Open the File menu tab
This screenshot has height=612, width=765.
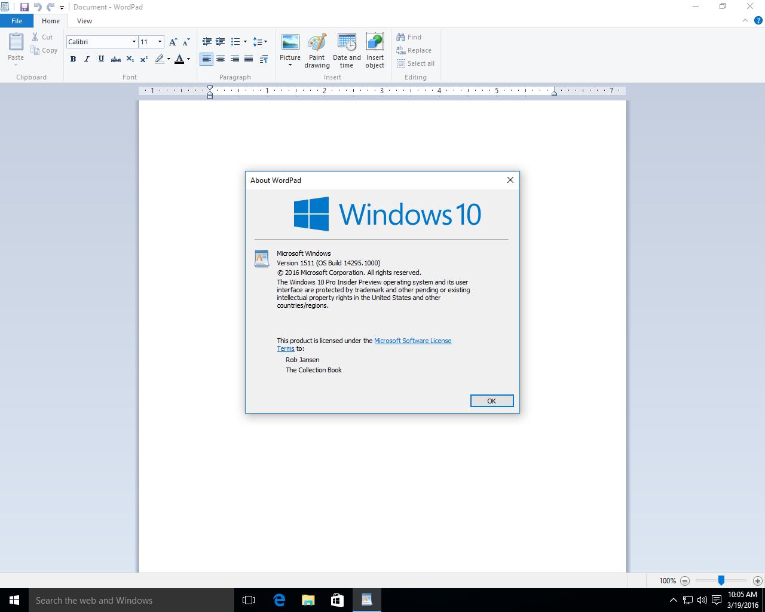pos(17,21)
